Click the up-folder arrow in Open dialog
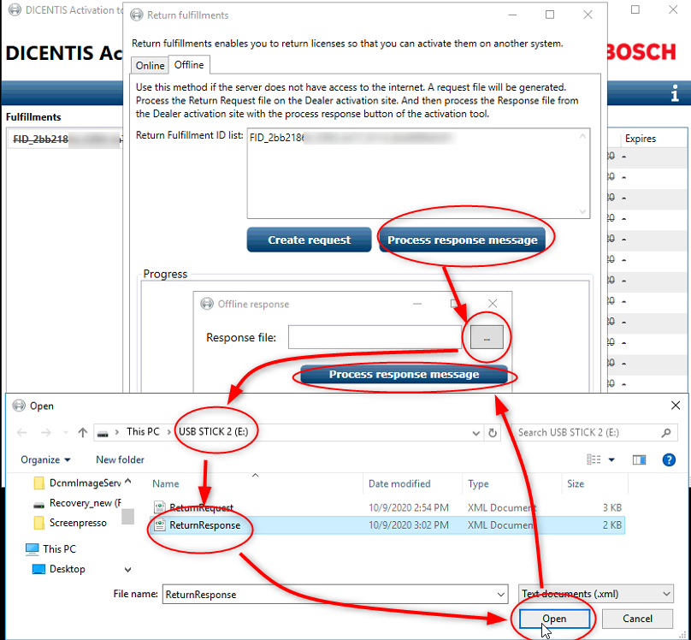Image resolution: width=691 pixels, height=640 pixels. (x=83, y=432)
